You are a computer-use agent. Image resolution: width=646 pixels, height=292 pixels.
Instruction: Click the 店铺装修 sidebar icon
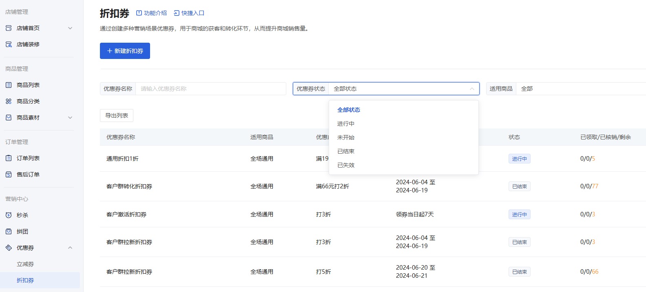pos(9,44)
